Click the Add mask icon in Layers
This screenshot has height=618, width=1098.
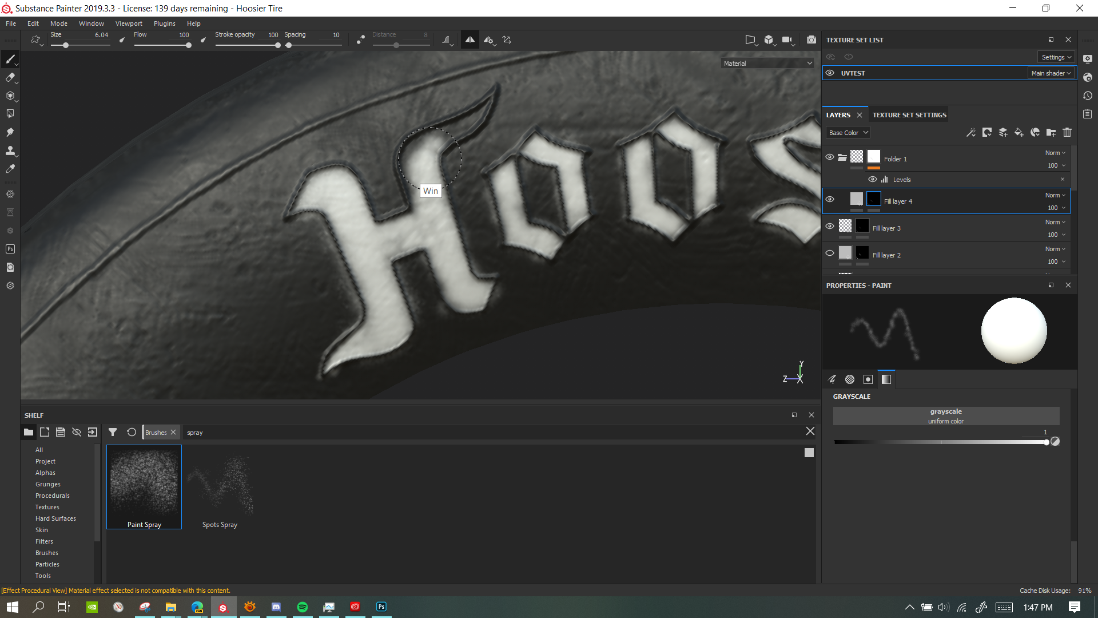click(987, 133)
